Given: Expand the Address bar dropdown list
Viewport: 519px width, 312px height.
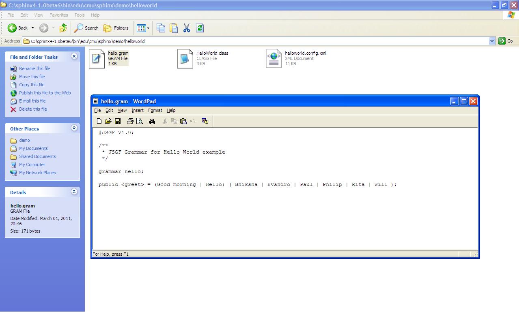Looking at the screenshot, I should click(492, 41).
